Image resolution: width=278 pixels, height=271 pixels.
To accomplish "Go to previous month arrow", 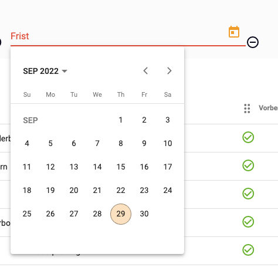I will 145,71.
